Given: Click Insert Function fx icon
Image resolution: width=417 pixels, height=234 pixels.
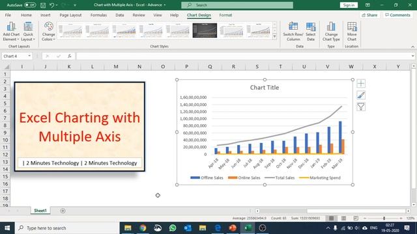Looking at the screenshot, I should pyautogui.click(x=70, y=56).
